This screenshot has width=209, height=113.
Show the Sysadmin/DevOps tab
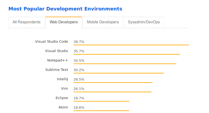144,22
